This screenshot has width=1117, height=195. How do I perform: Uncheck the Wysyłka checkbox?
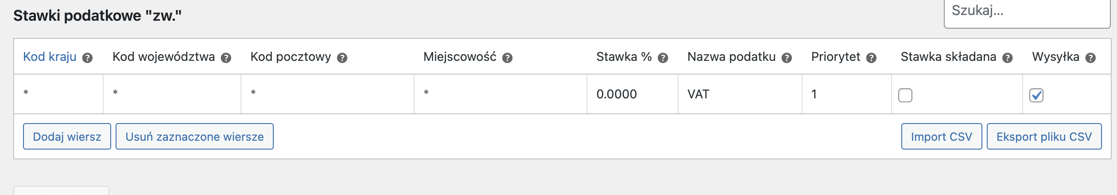point(1036,95)
